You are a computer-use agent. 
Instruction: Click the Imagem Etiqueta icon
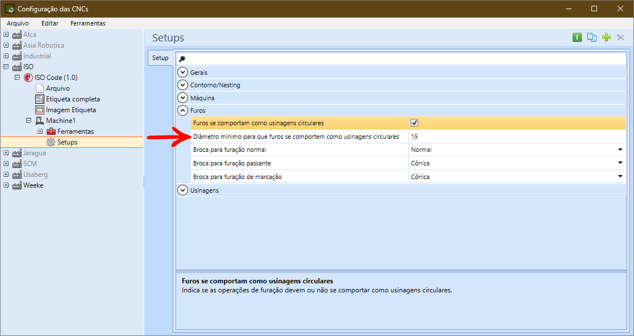[x=40, y=110]
